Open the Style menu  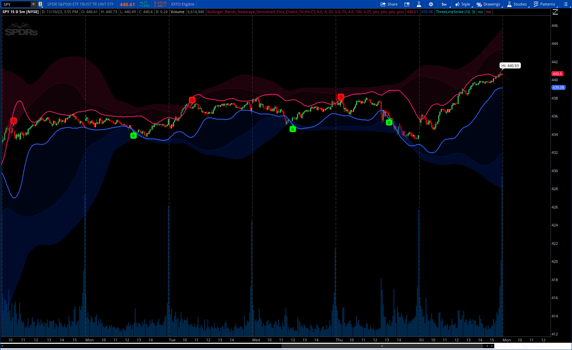point(463,4)
